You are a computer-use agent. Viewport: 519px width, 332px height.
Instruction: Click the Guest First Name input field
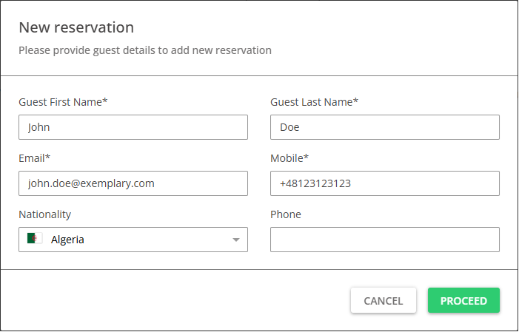[x=133, y=127]
